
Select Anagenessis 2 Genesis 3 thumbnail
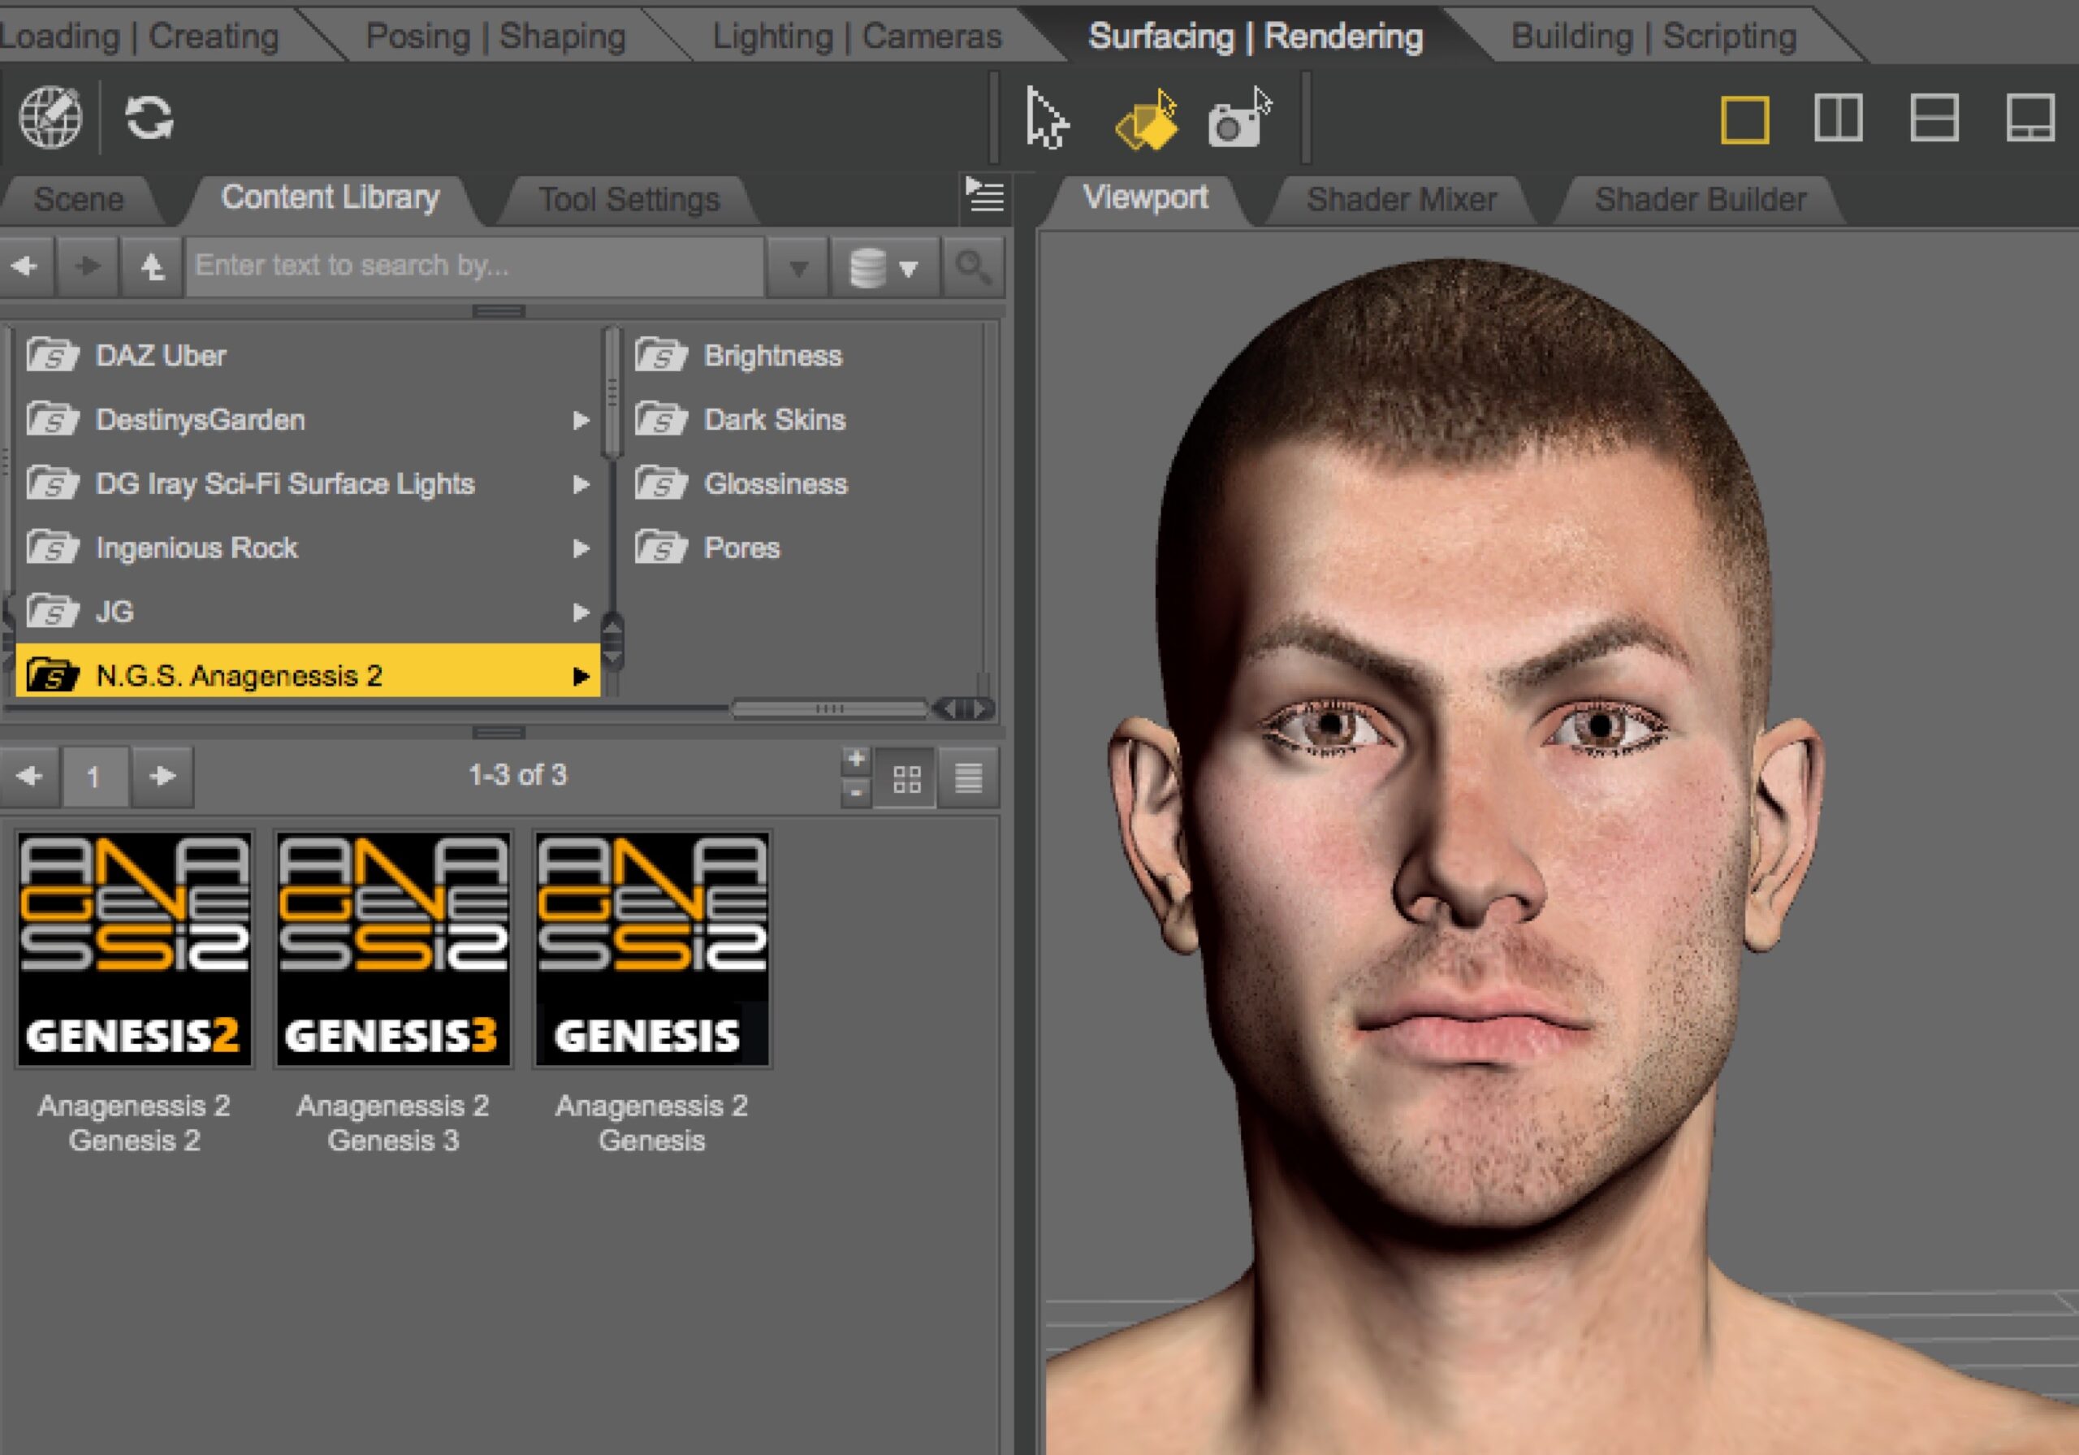393,949
